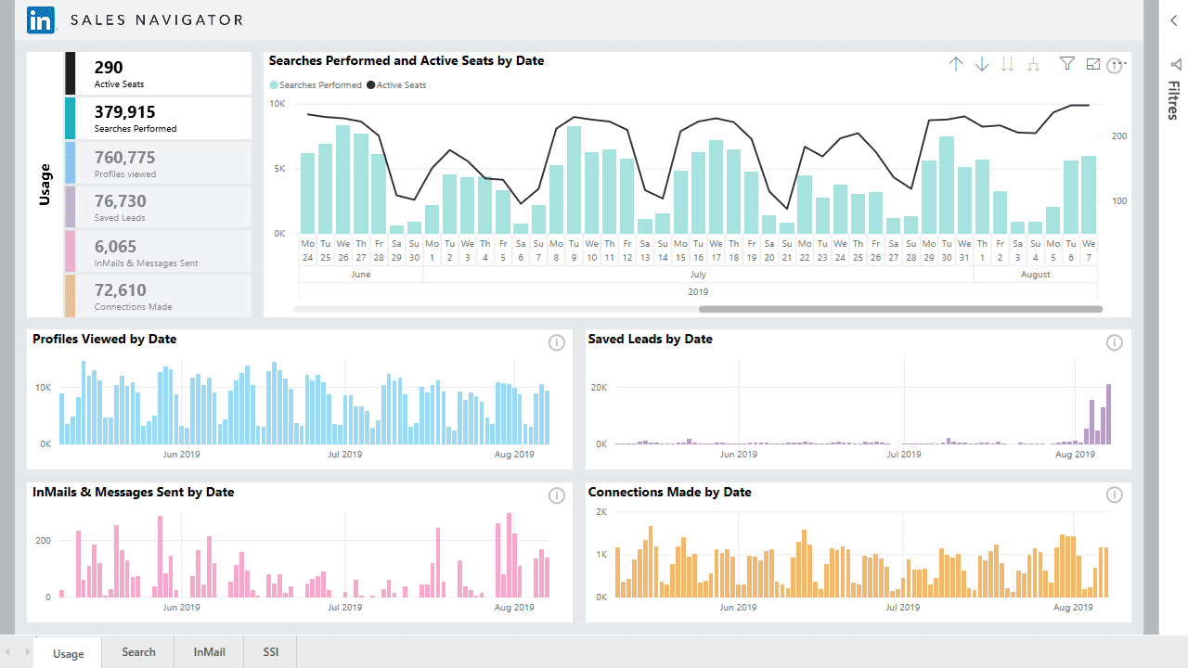The image size is (1188, 668).
Task: Click the drill up arrow icon
Action: (956, 64)
